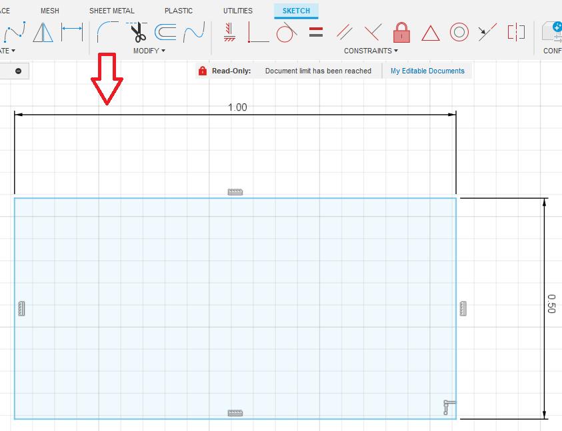Expand the MODIFY dropdown
This screenshot has height=431, width=562.
click(149, 51)
